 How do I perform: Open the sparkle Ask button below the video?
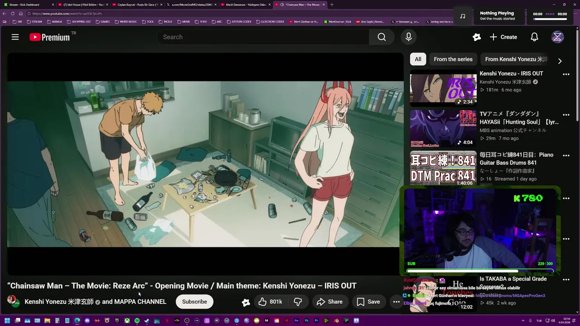click(246, 302)
